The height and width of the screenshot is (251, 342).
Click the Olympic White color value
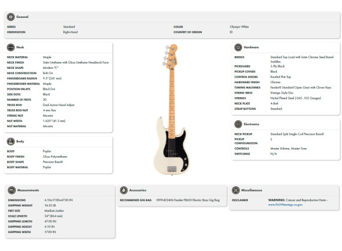pyautogui.click(x=239, y=27)
